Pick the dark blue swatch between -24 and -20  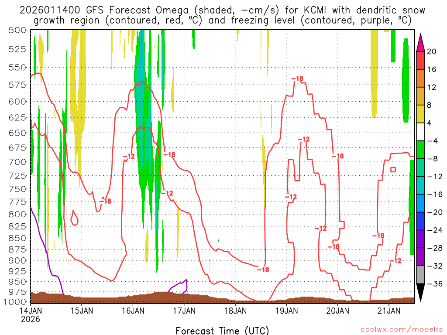coord(420,221)
